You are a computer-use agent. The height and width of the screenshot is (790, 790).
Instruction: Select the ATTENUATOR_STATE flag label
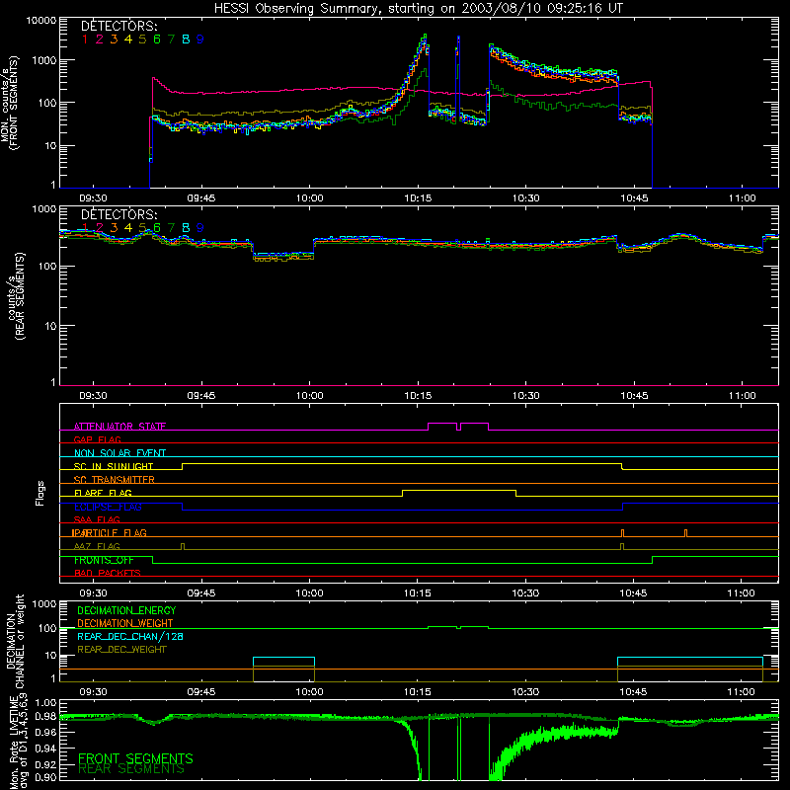[119, 427]
